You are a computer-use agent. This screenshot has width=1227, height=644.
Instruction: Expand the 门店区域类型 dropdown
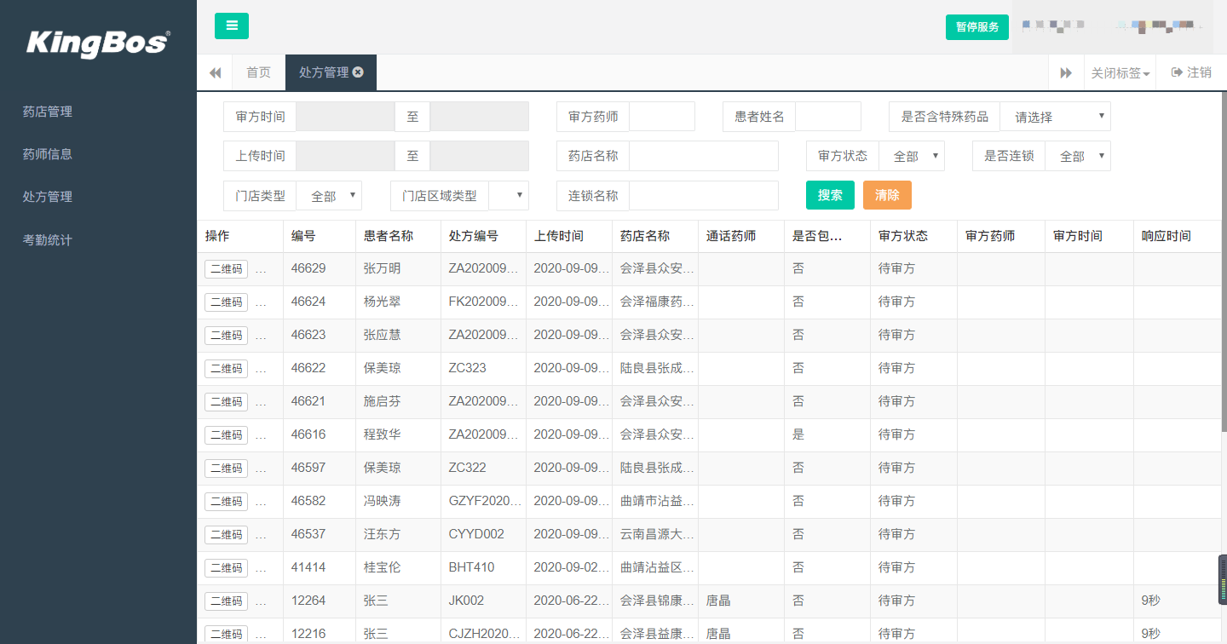coord(509,195)
